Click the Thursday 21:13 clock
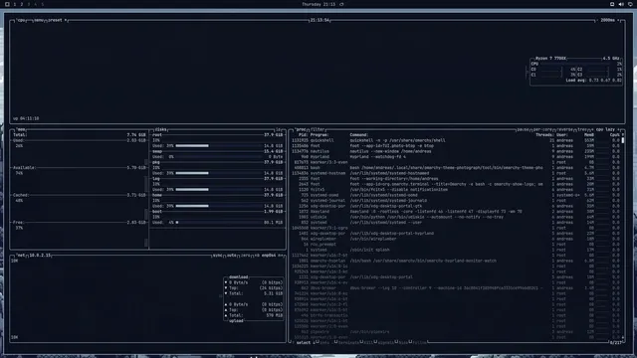Screen dimensions: 637x358 coord(318,4)
